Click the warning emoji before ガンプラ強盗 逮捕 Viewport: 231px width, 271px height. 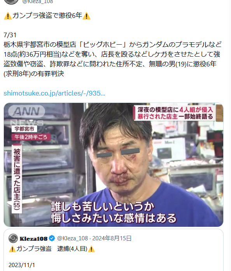(12, 249)
